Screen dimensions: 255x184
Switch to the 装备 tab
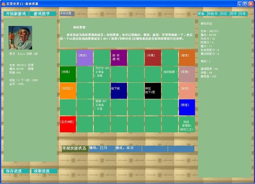202,14
